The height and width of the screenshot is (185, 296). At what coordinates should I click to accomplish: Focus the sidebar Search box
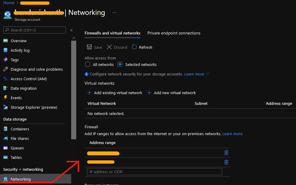pos(35,30)
